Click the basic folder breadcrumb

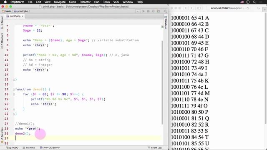point(7,11)
